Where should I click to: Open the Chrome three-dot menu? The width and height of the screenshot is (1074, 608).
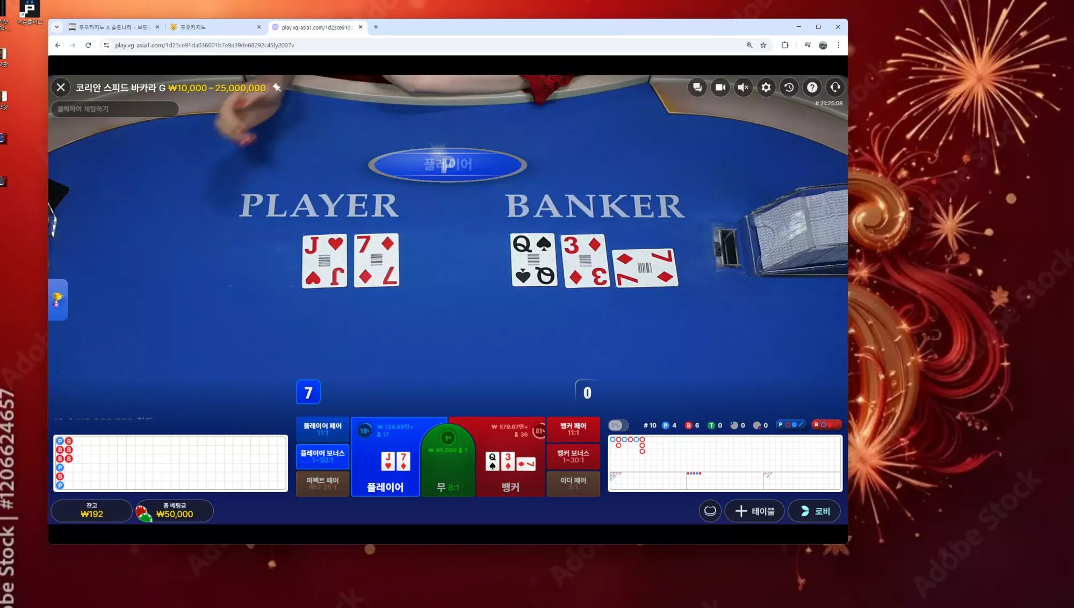coord(838,45)
